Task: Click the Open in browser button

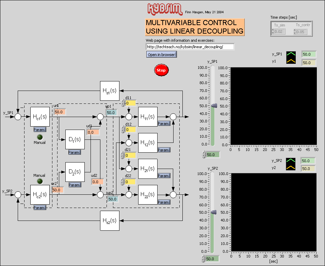Action: coord(161,54)
